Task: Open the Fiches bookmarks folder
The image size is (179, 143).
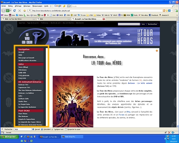Action: (97, 15)
